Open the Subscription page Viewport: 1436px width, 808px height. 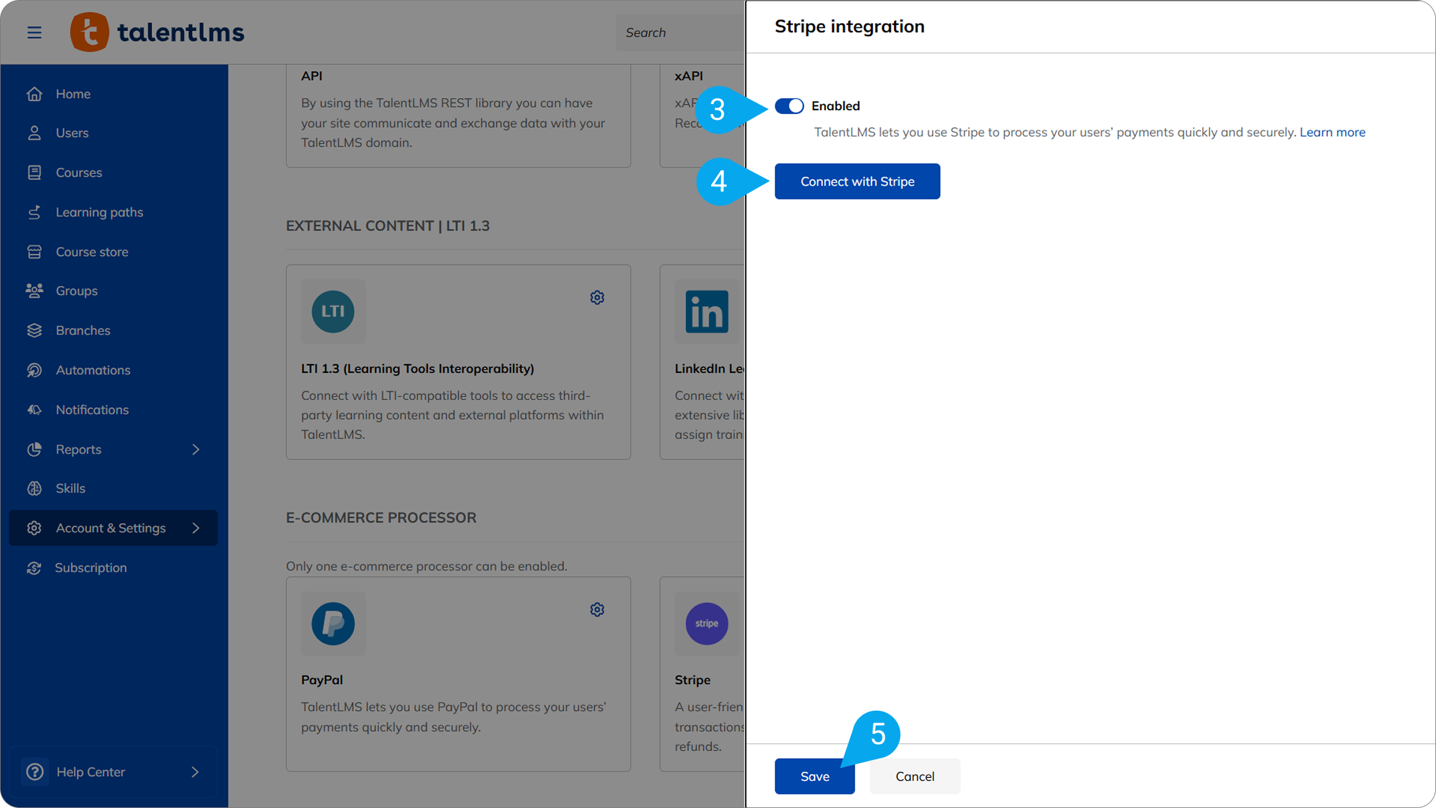(90, 568)
